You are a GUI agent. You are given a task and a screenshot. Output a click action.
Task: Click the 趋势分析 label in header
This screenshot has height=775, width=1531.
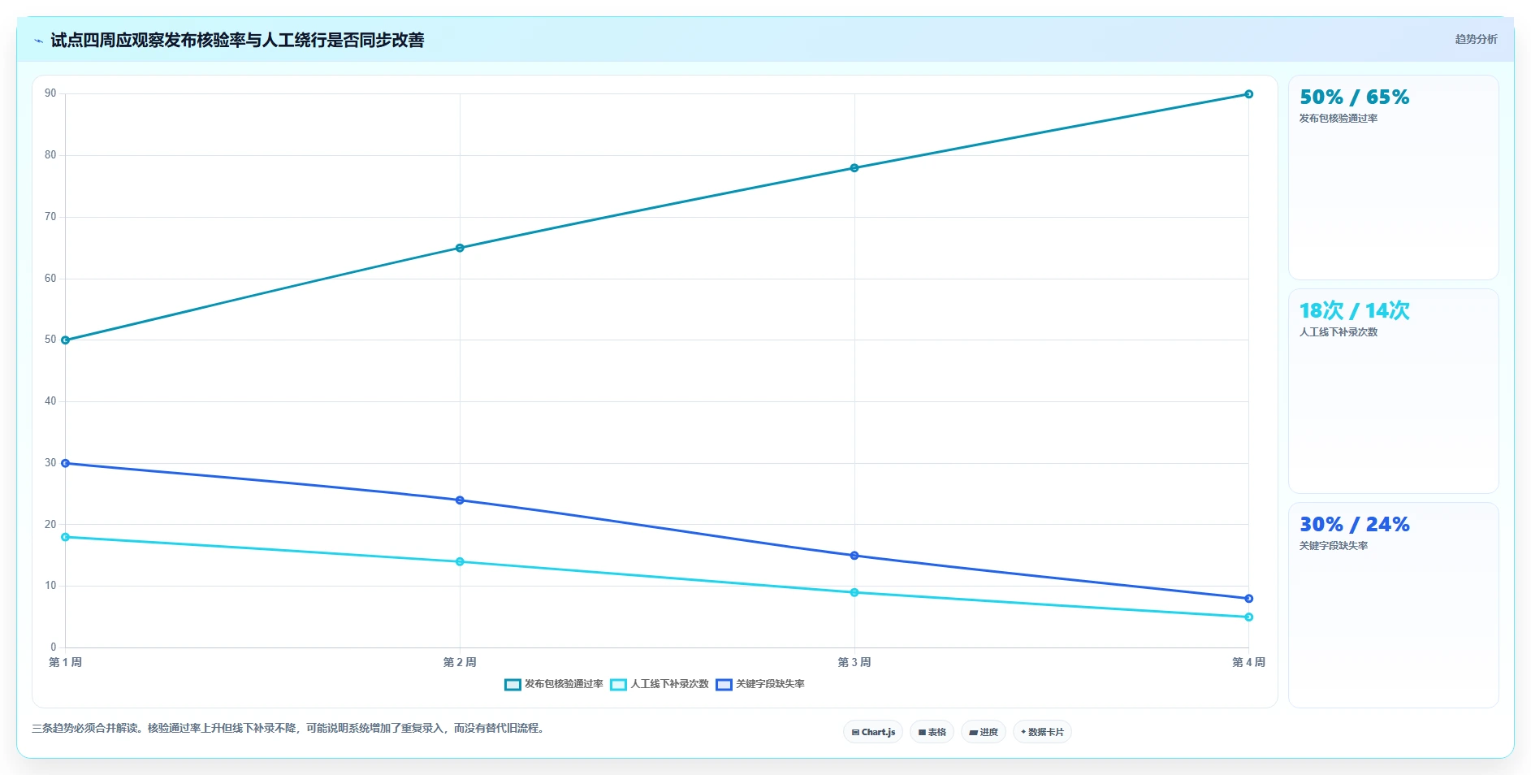pyautogui.click(x=1476, y=39)
